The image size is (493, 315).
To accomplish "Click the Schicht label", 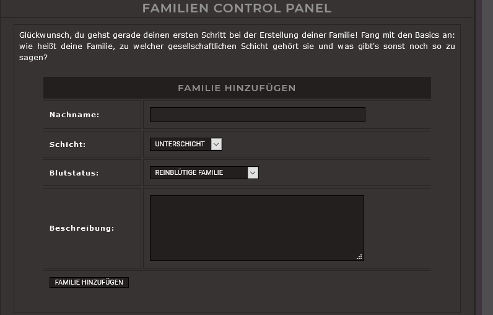I will click(x=68, y=144).
